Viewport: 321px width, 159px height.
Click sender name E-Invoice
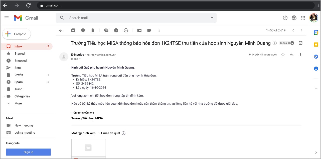pos(78,55)
